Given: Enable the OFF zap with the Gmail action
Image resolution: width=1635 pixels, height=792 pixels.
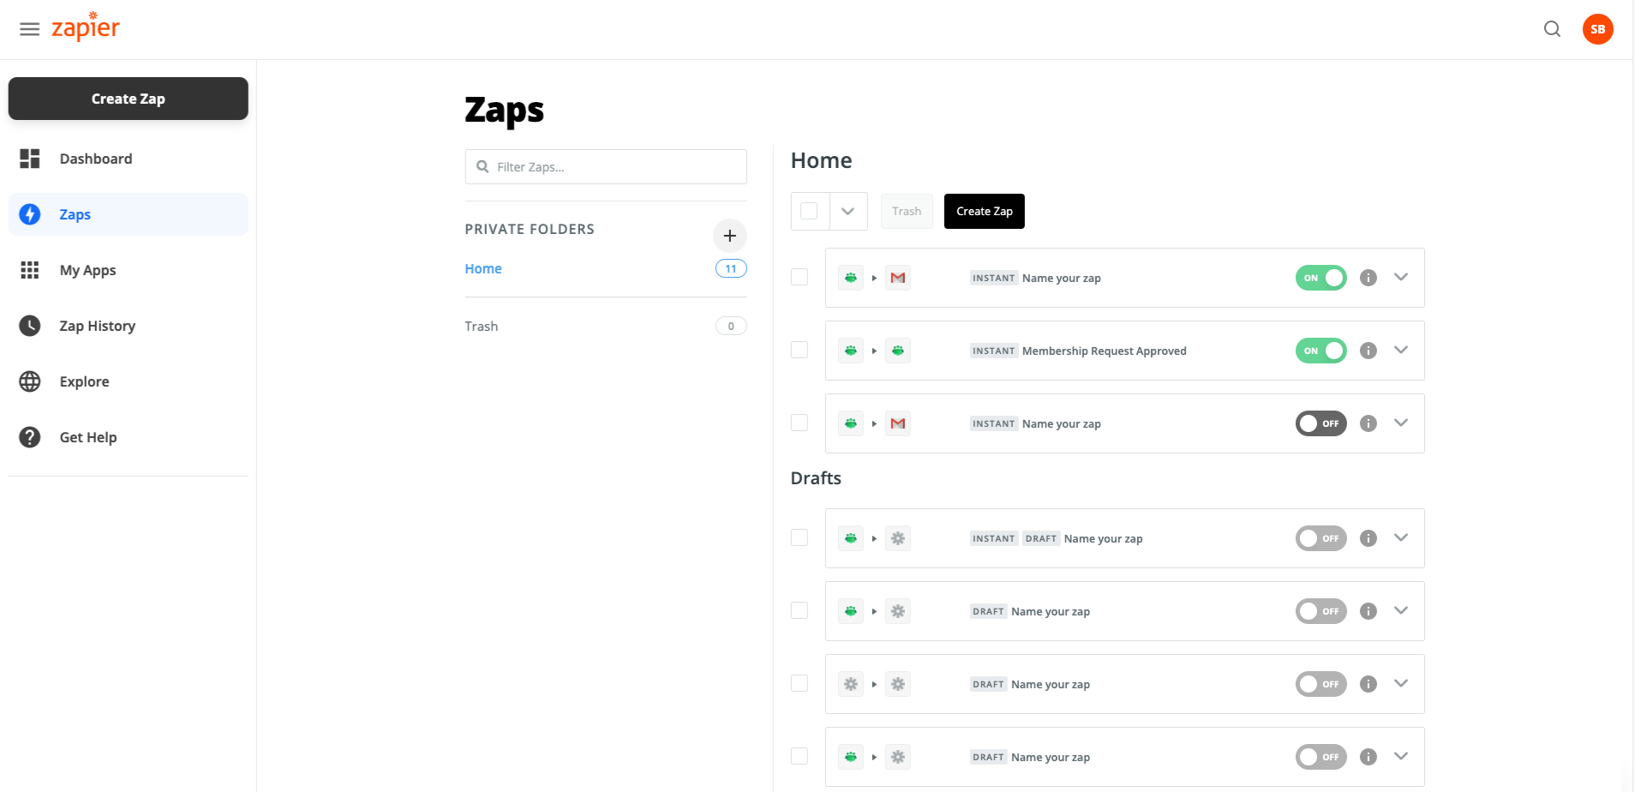Looking at the screenshot, I should (1321, 423).
